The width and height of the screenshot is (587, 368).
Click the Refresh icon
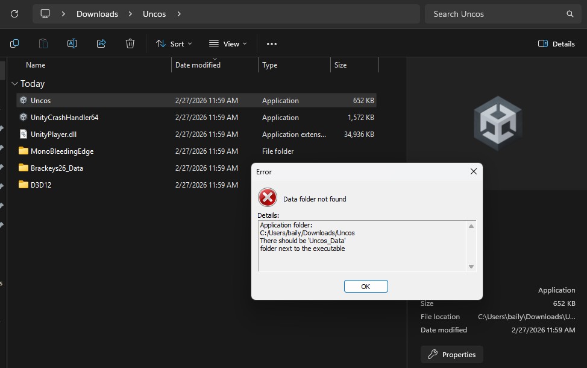14,14
